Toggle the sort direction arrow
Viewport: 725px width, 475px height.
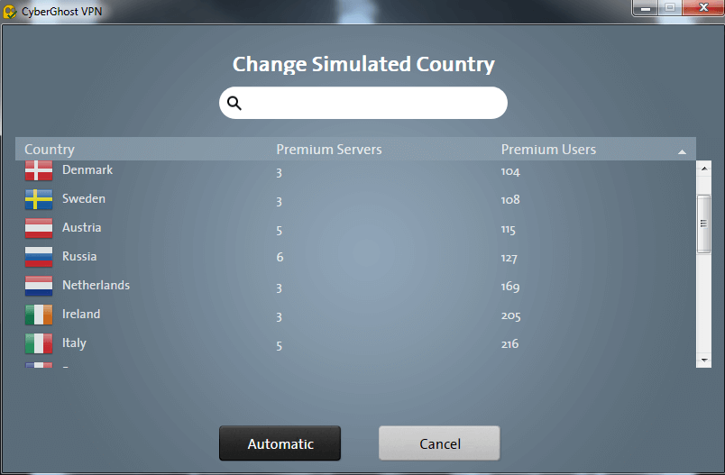[682, 151]
